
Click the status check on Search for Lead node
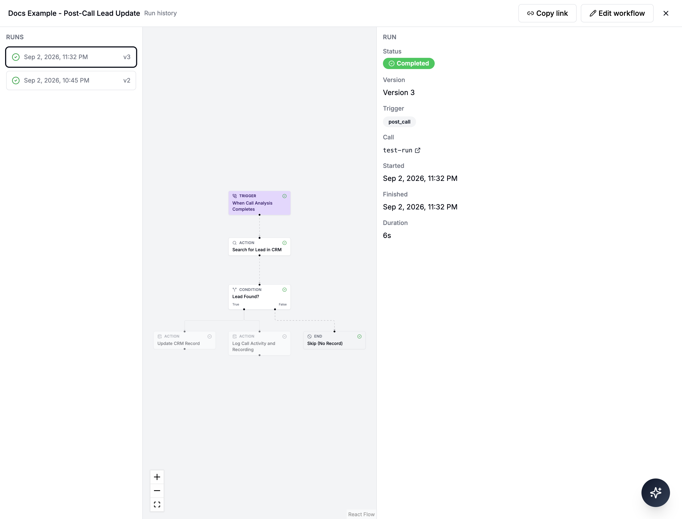pos(285,243)
